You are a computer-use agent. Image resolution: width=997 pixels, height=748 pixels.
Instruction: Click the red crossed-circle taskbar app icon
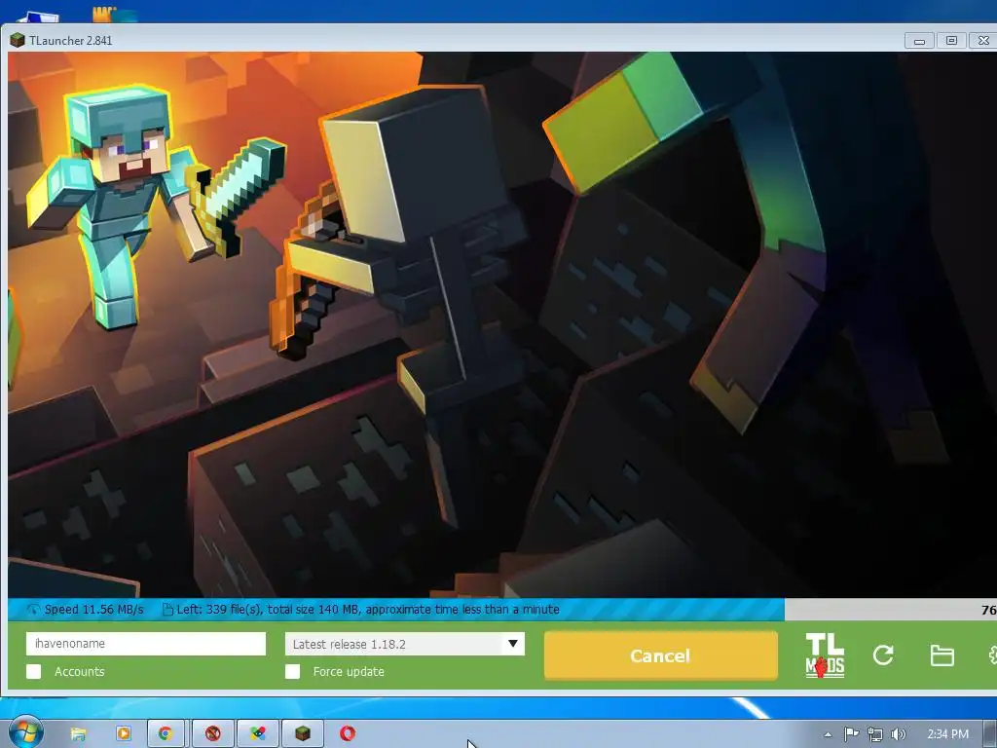click(213, 734)
